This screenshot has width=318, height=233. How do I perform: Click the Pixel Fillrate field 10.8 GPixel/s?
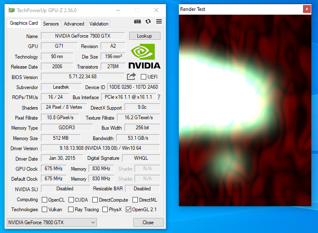coord(60,118)
